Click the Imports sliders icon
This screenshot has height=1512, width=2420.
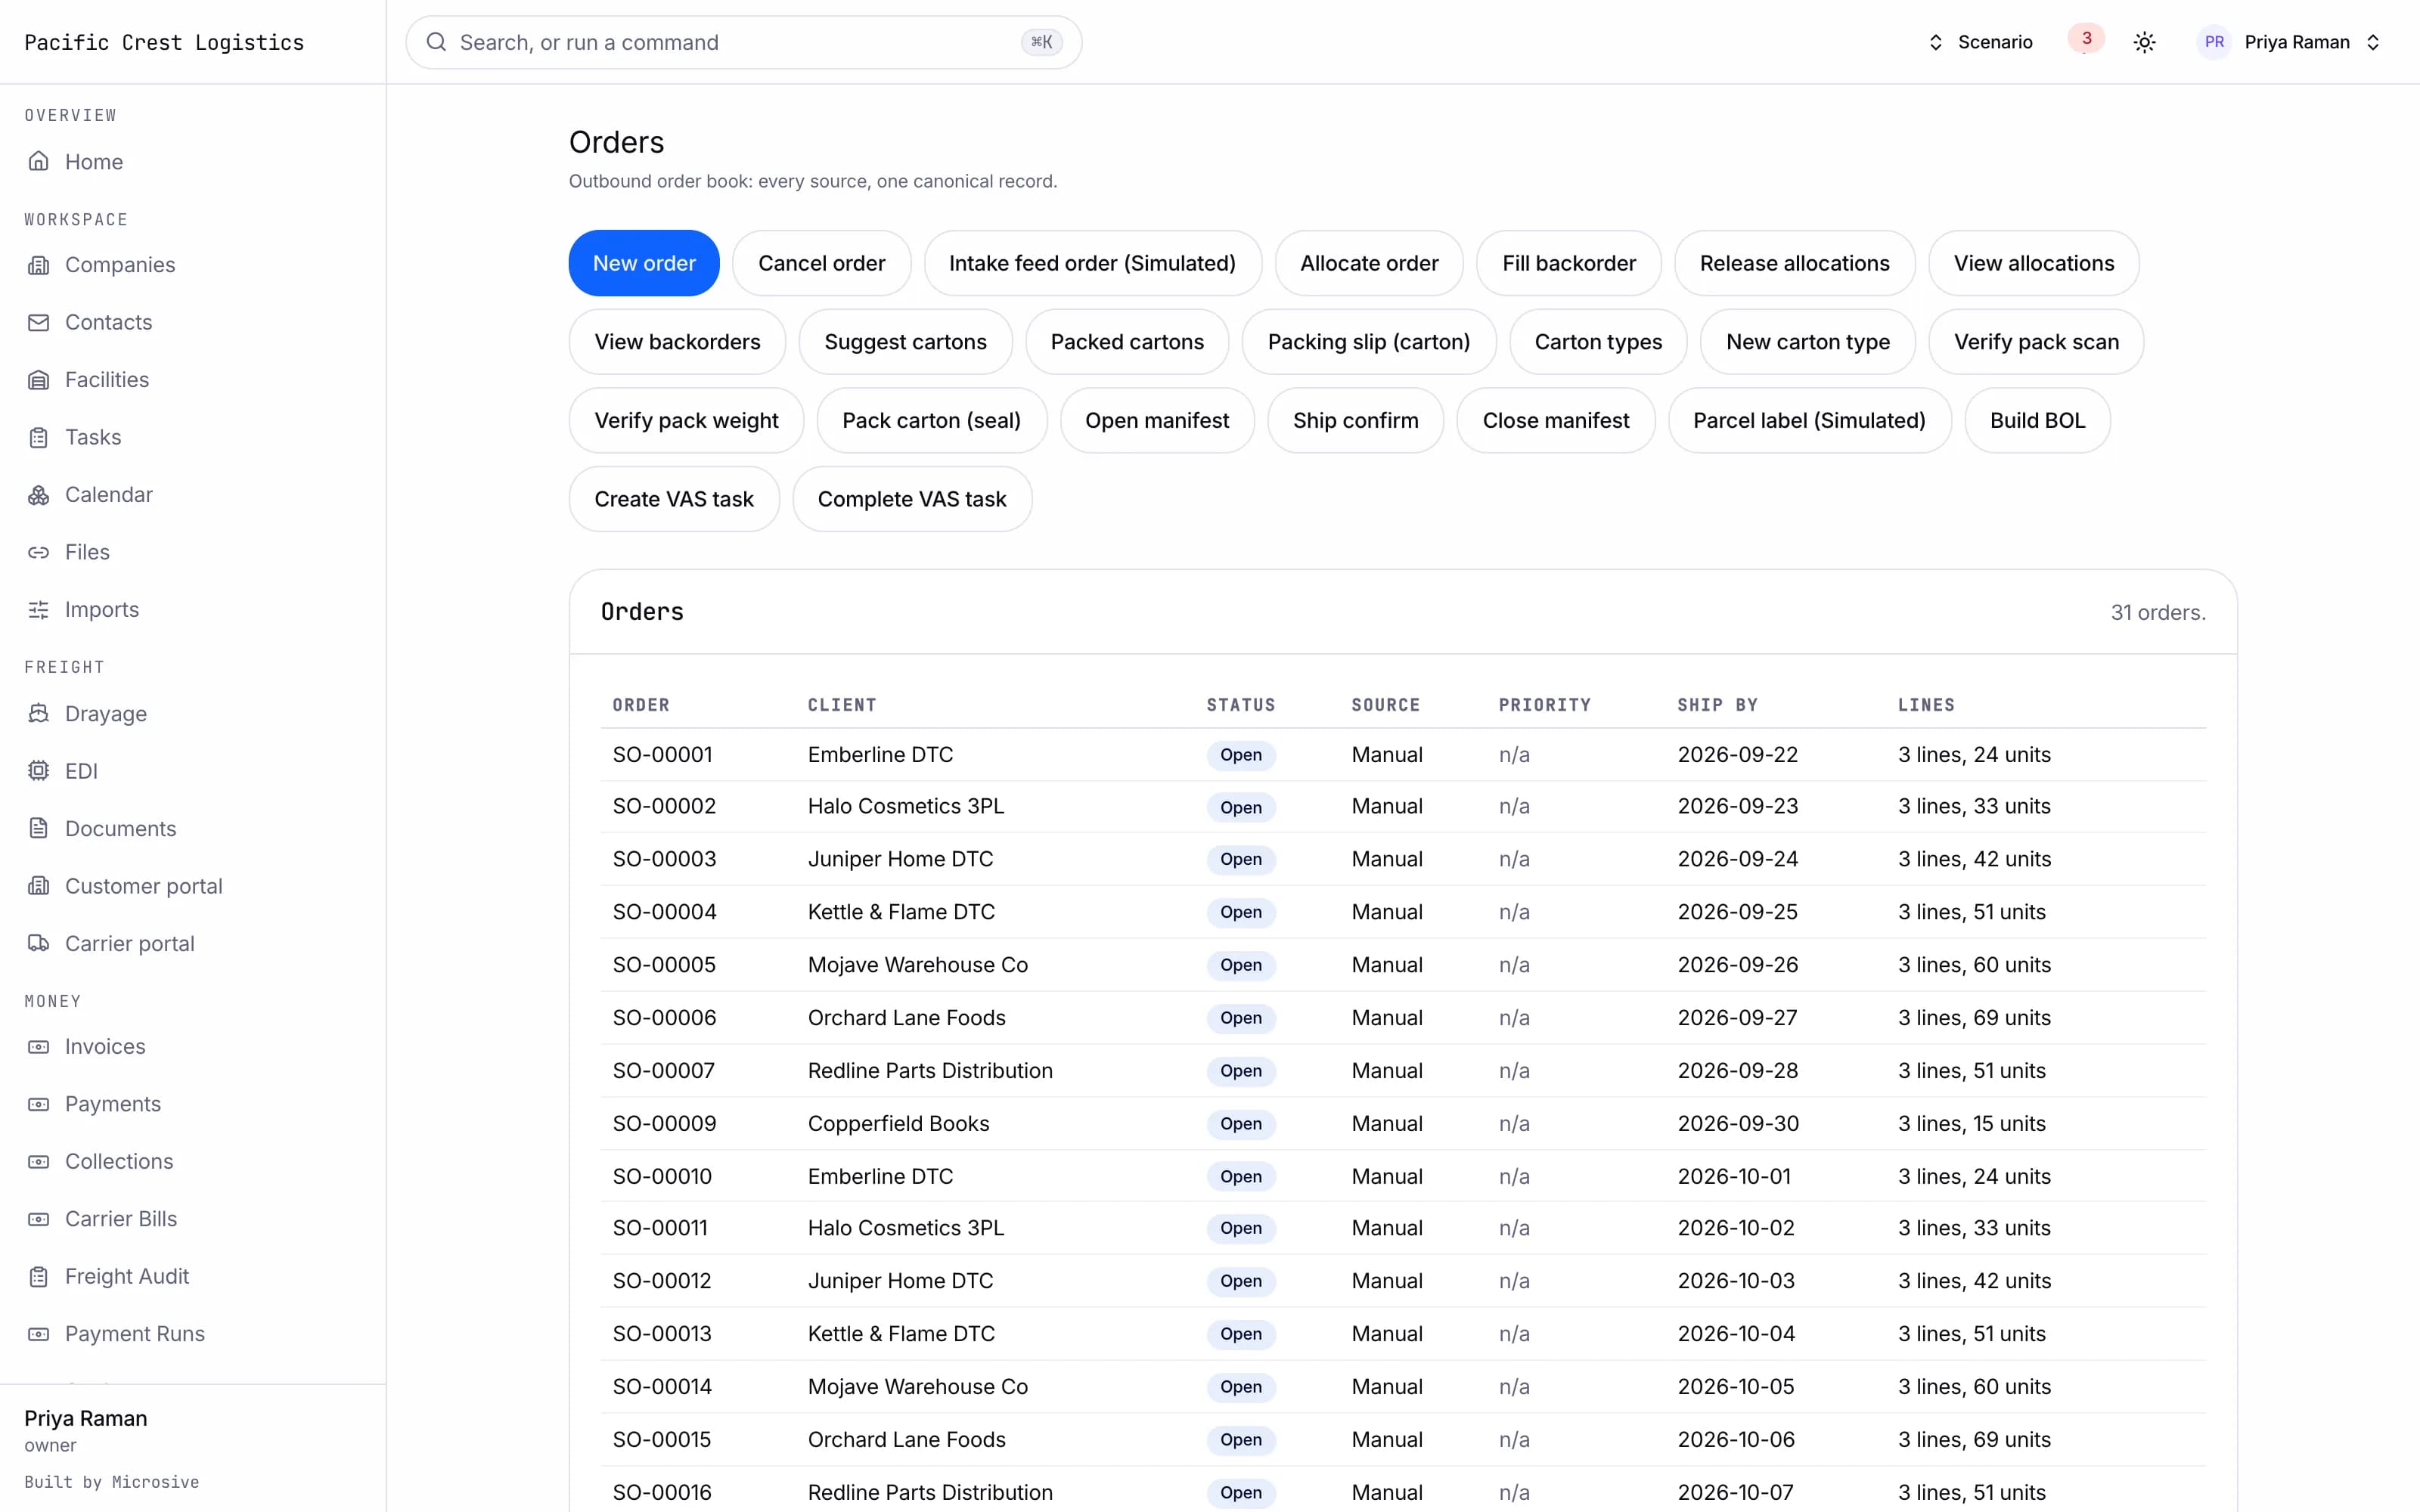tap(38, 610)
